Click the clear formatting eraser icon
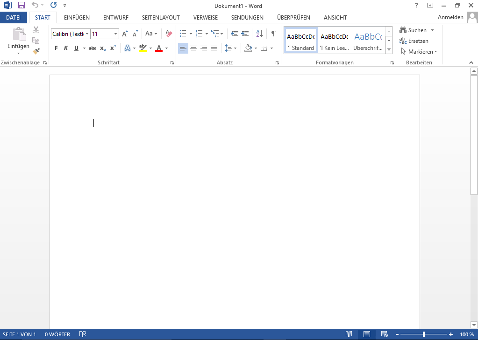The image size is (478, 340). point(169,34)
